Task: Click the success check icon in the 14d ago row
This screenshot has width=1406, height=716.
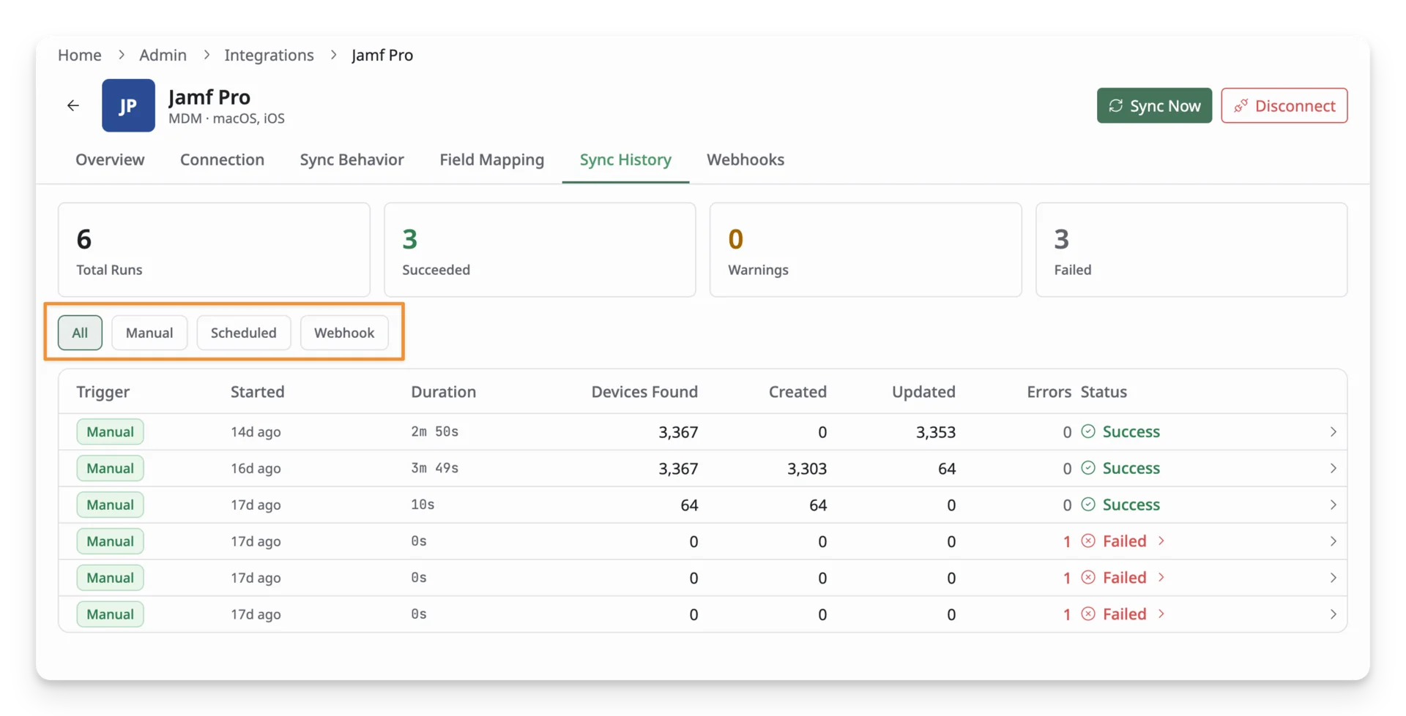Action: coord(1088,432)
